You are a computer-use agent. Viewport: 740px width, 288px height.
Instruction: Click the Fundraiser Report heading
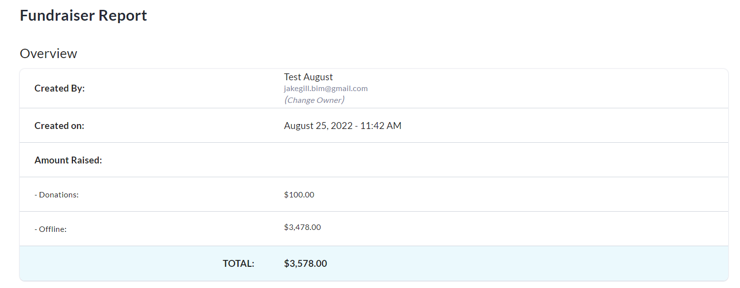click(x=83, y=15)
